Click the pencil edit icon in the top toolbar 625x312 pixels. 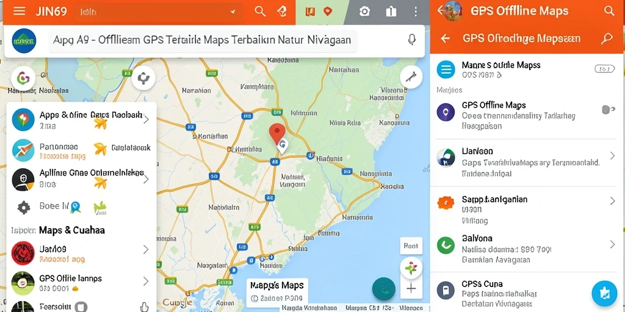(282, 11)
